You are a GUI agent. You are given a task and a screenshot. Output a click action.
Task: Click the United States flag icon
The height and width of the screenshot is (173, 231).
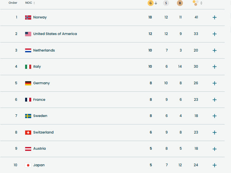point(28,34)
